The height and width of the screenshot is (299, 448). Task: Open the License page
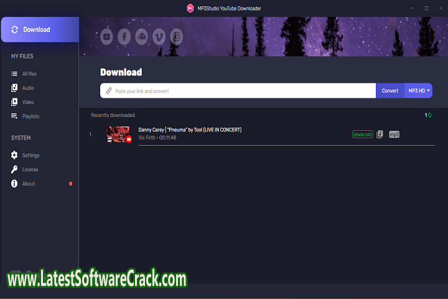pos(30,169)
